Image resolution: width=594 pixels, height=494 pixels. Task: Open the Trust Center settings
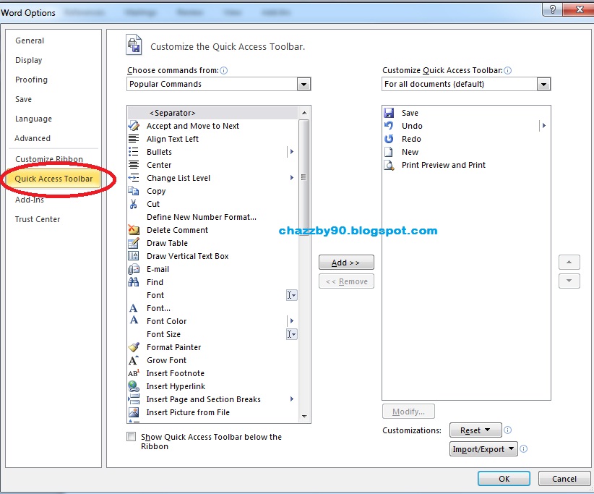tap(37, 219)
